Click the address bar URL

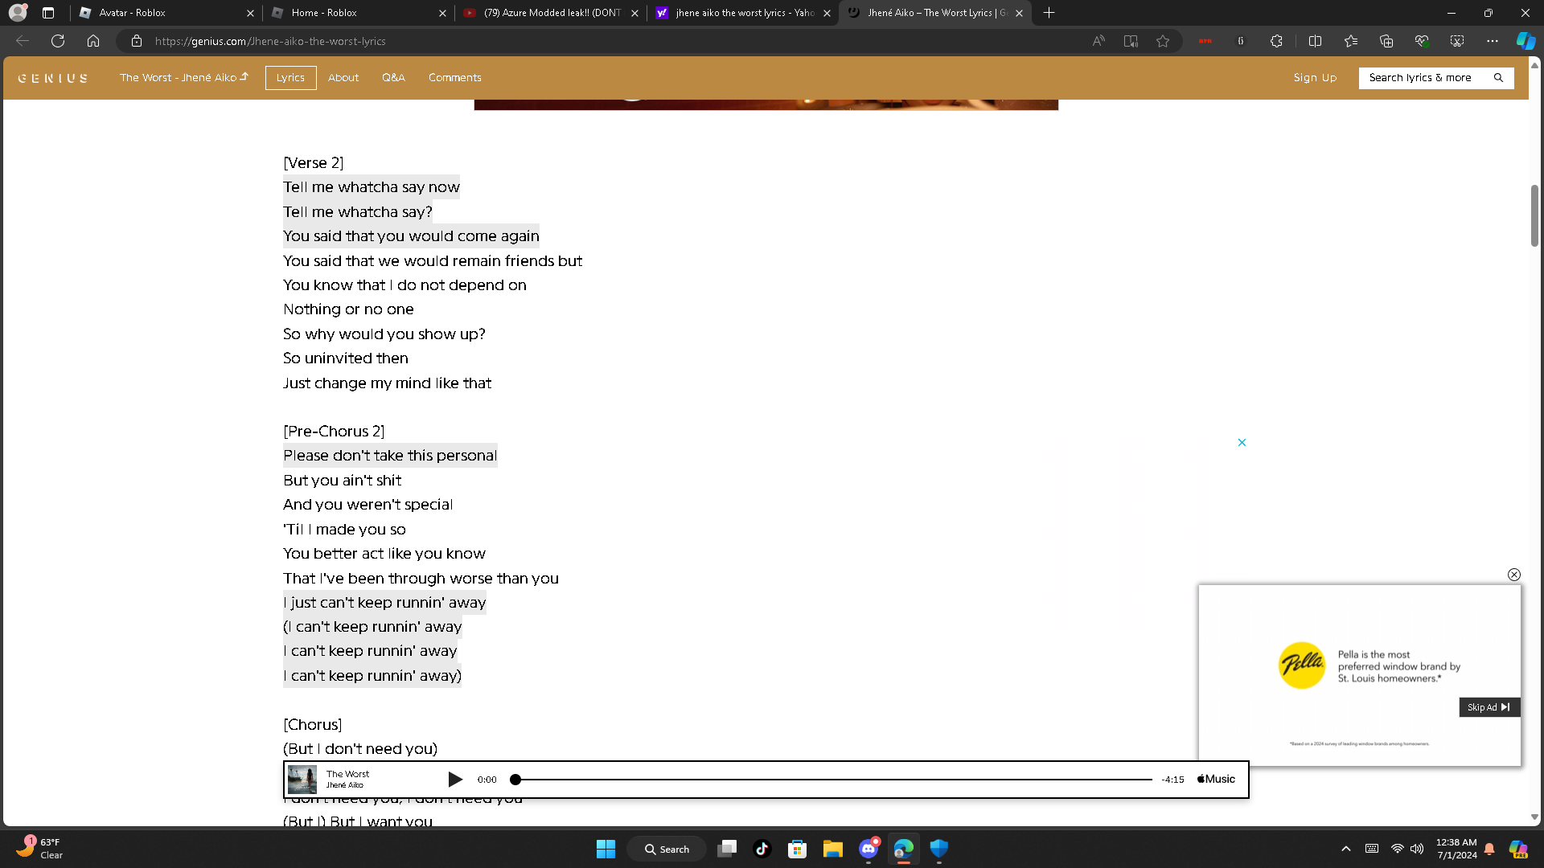point(270,41)
